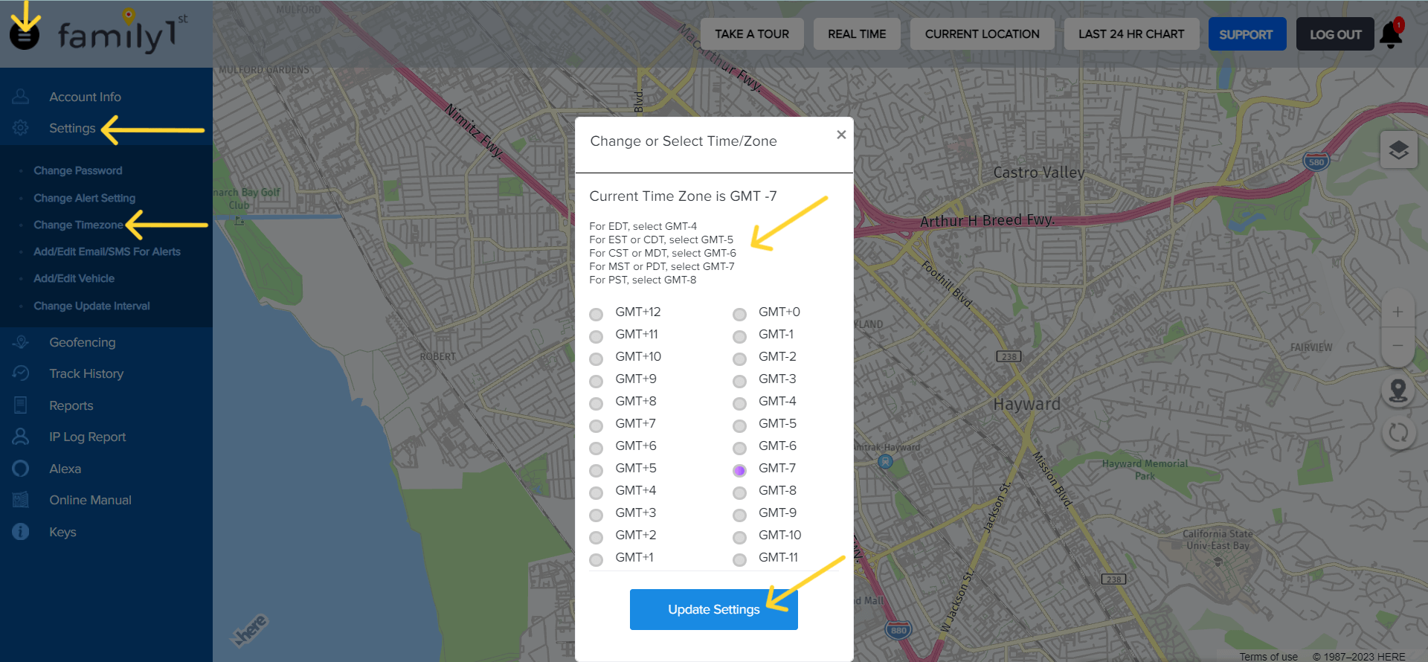Viewport: 1428px width, 662px height.
Task: Click the SUPPORT button
Action: [1247, 34]
